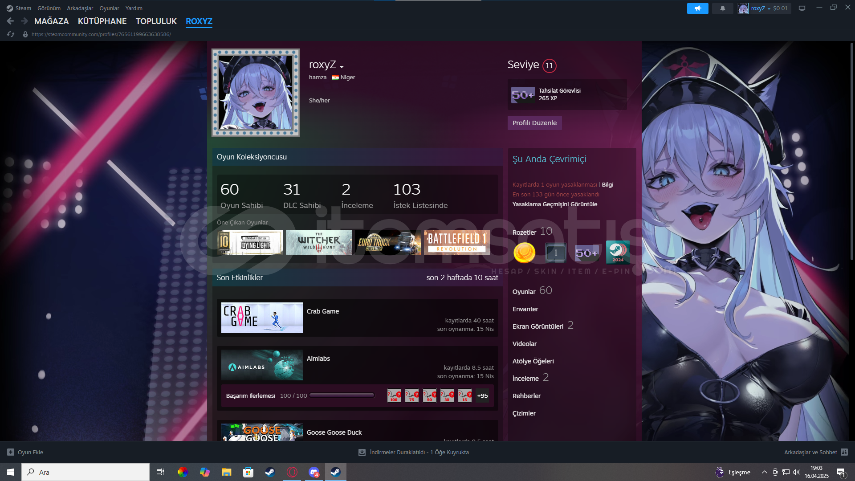Open Task View on the taskbar
The image size is (855, 481).
[x=160, y=472]
